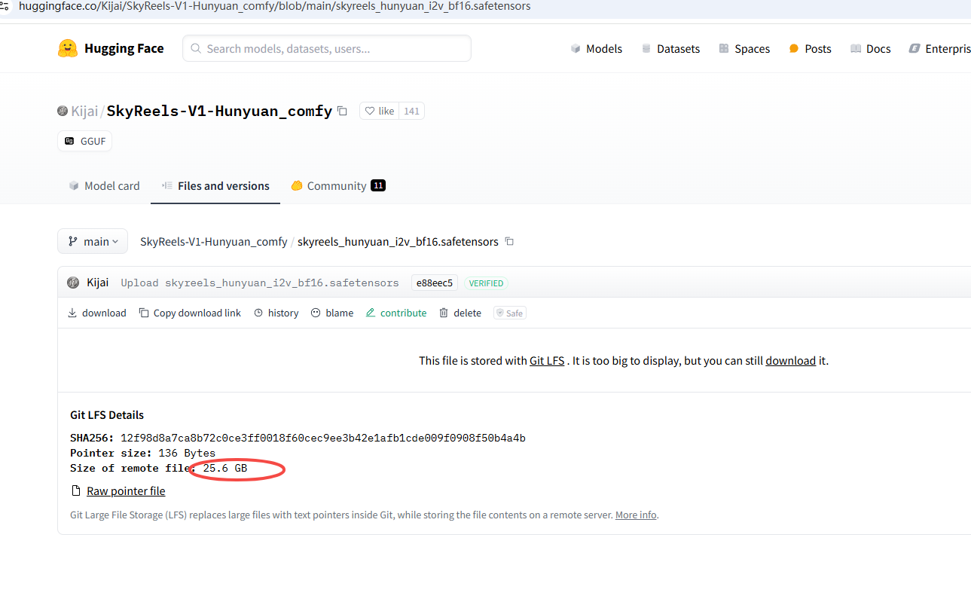Go to SkyReels-V1-Hunyuan_comfy breadcrumb folder
Image resolution: width=971 pixels, height=608 pixels.
click(214, 242)
